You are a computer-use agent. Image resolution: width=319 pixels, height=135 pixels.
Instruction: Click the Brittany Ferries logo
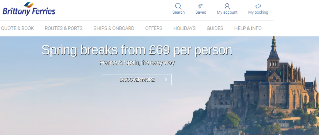coord(29,9)
